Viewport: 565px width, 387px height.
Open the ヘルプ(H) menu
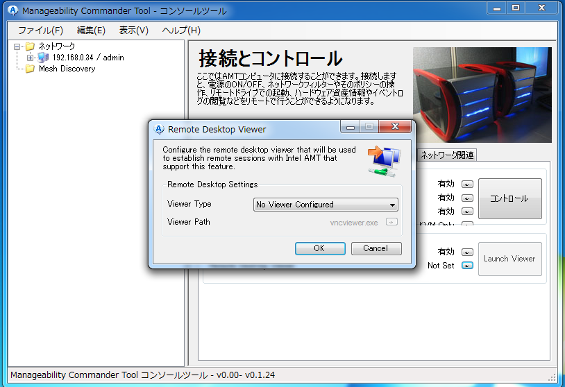point(181,31)
